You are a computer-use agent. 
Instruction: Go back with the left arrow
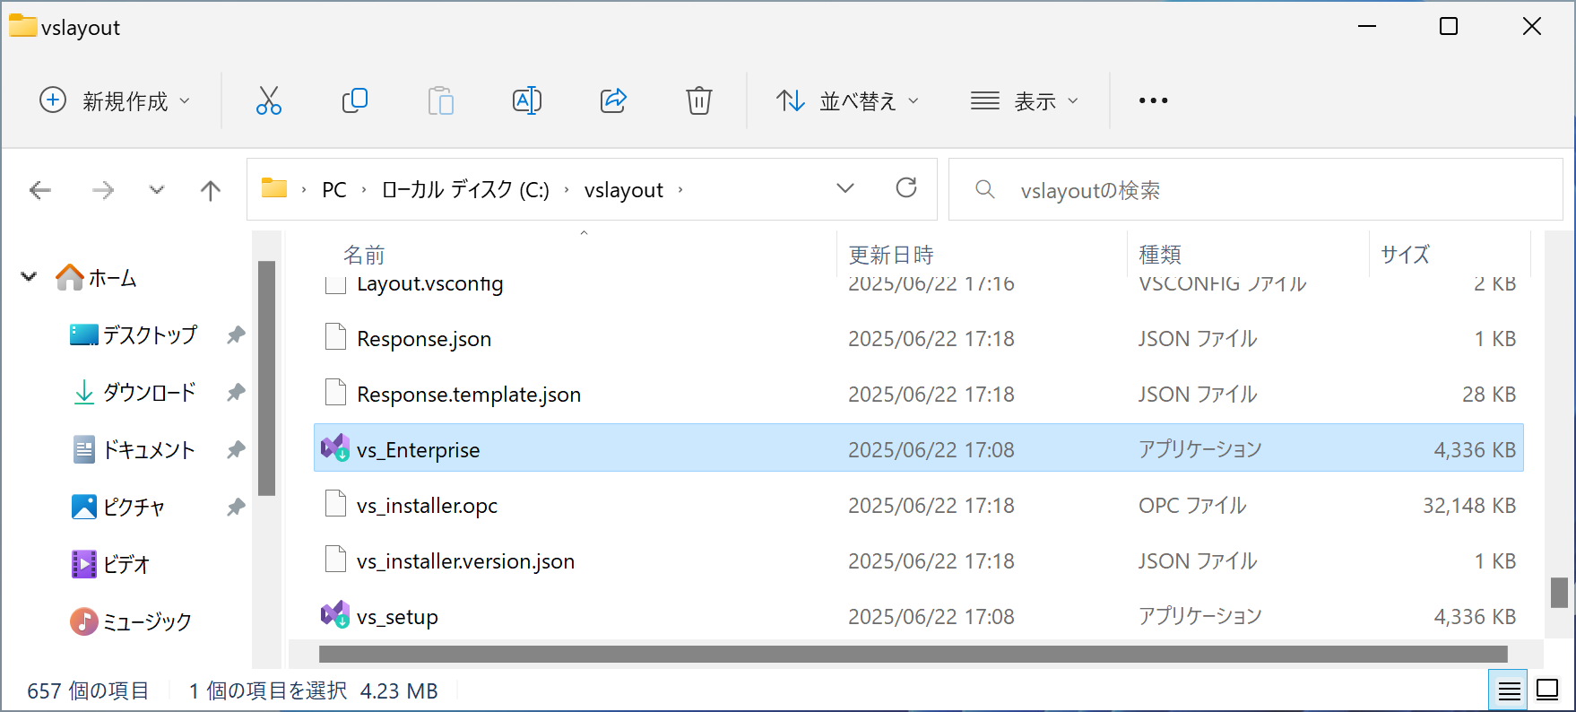click(40, 190)
